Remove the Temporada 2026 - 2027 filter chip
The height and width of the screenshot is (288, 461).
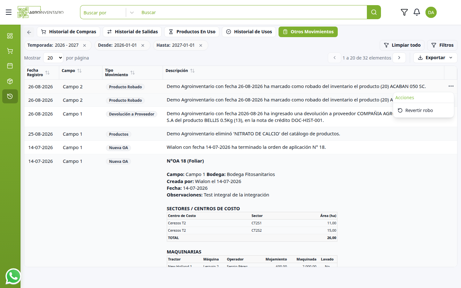coord(85,45)
